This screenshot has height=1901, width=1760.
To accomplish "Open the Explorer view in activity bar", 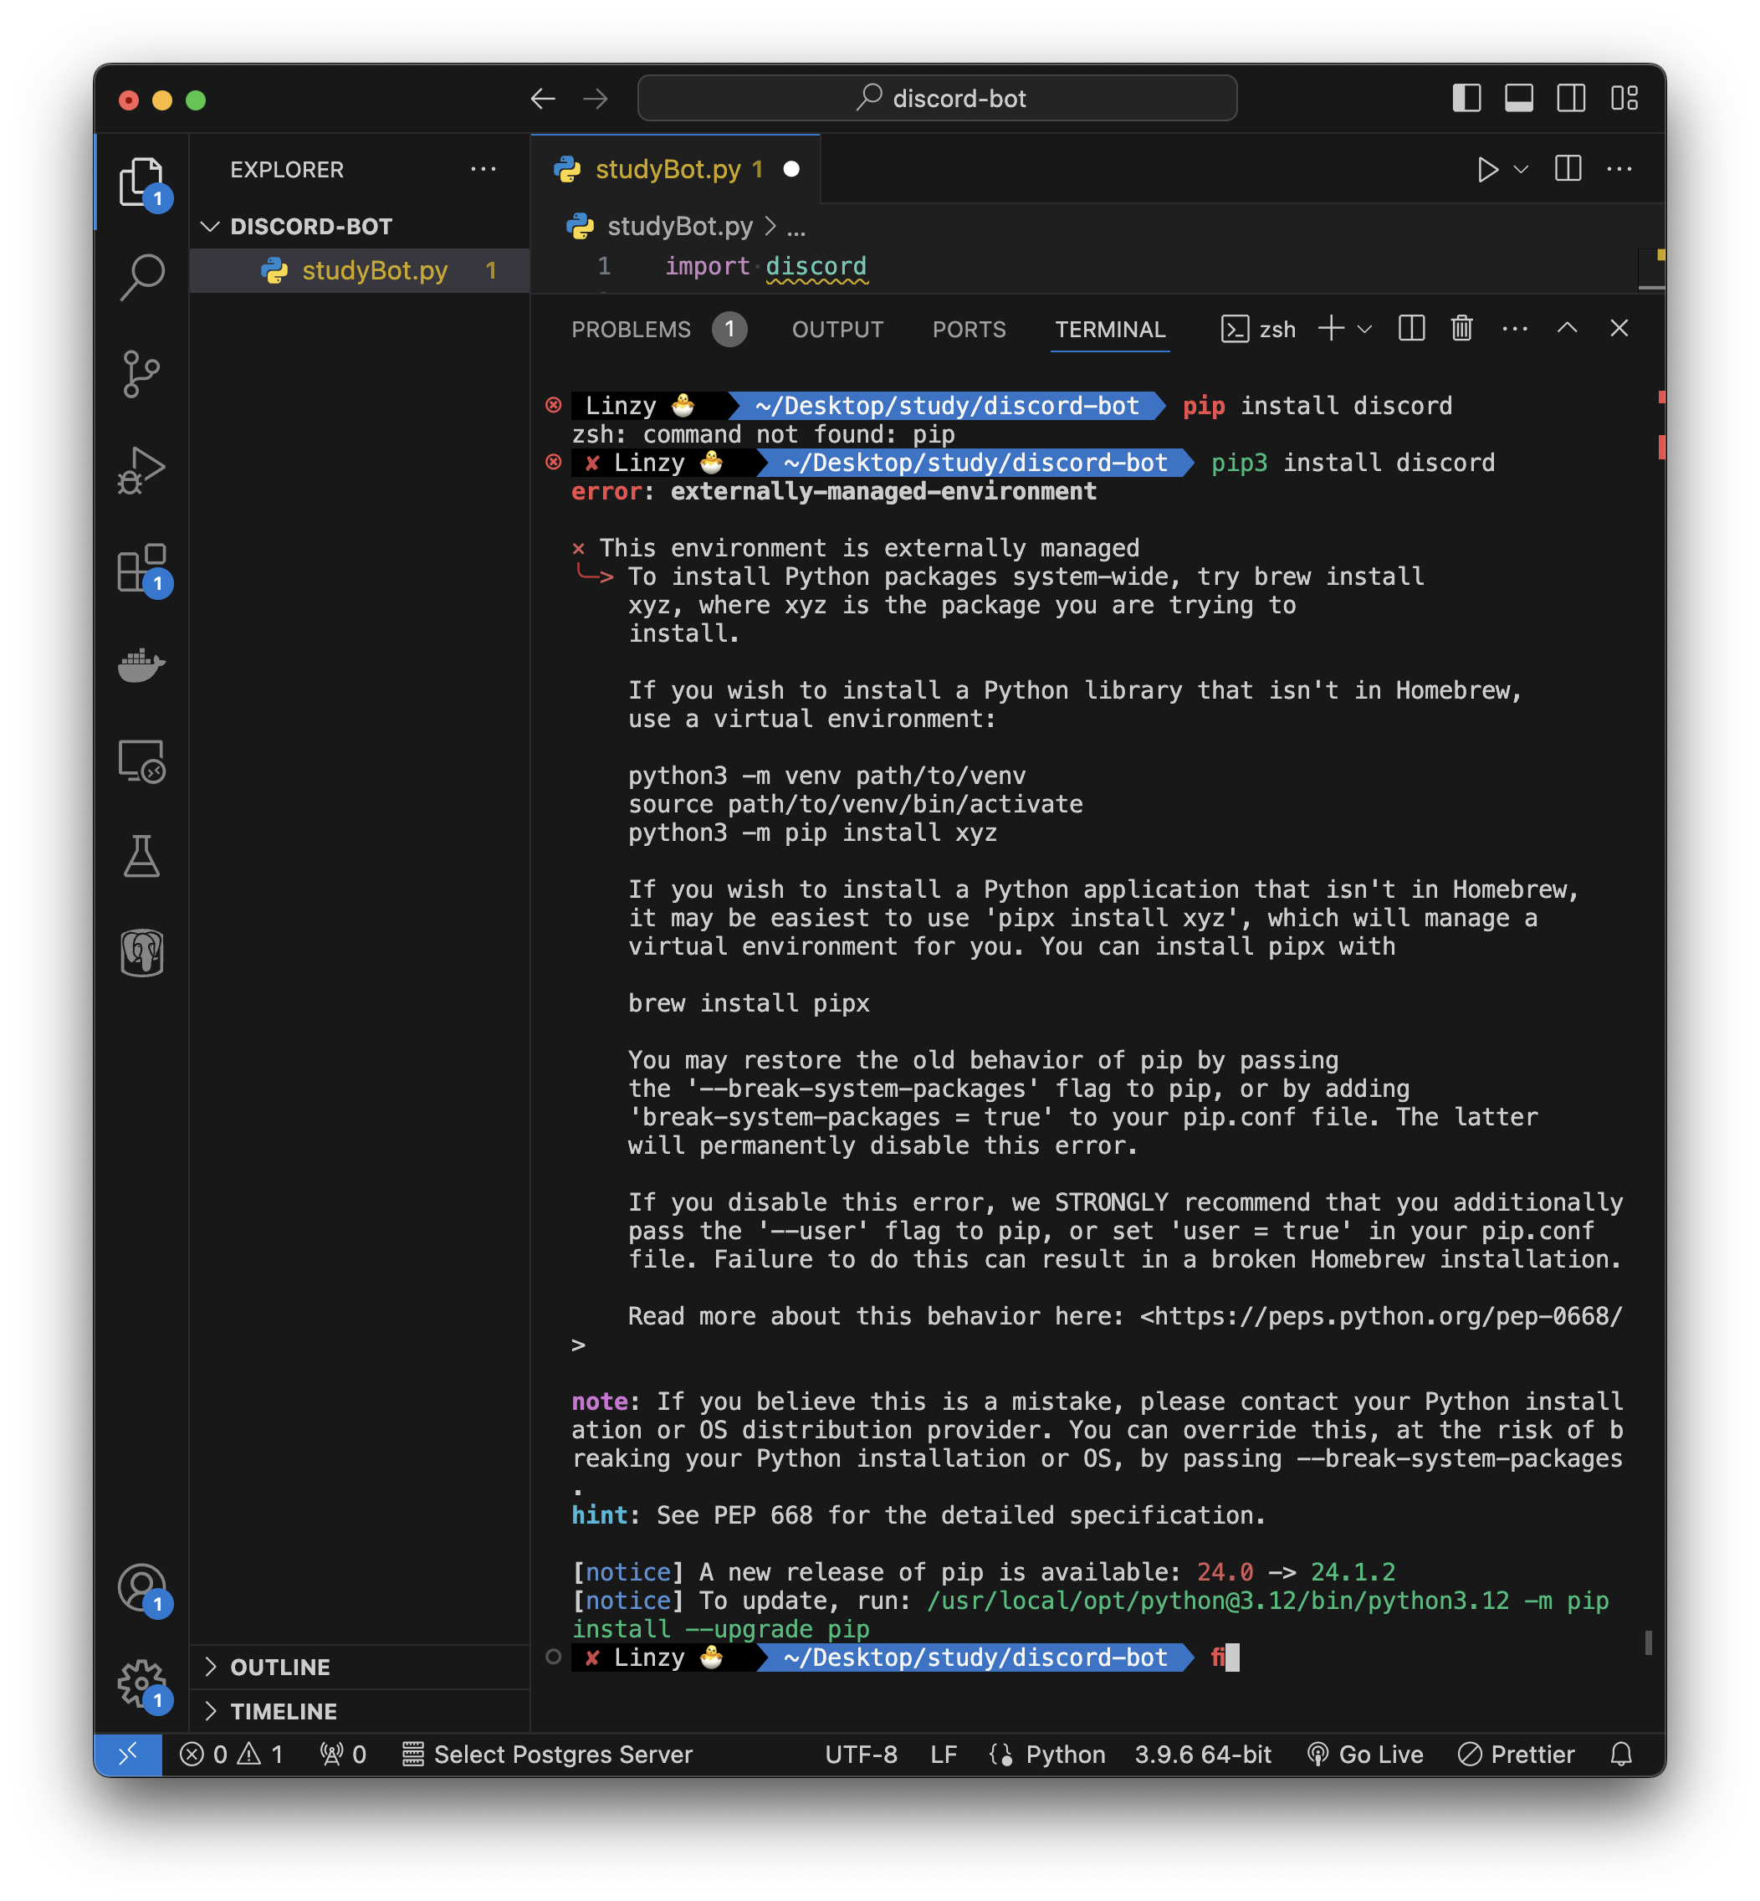I will pyautogui.click(x=142, y=182).
